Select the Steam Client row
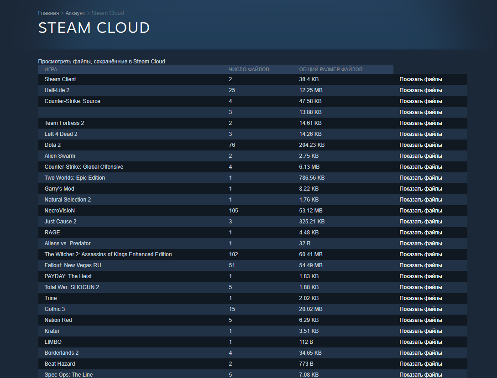 point(60,79)
